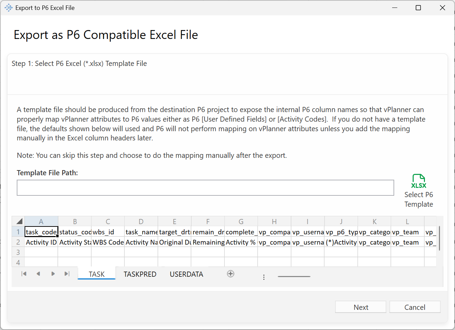The image size is (455, 330).
Task: Open the USERDATA sheet tab
Action: pyautogui.click(x=186, y=274)
